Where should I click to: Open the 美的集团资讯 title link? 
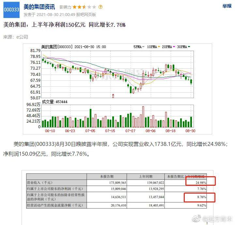pyautogui.click(x=39, y=7)
